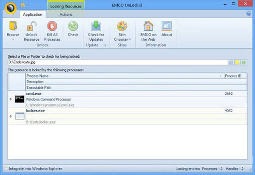
Task: Select the locker.exe window icon
Action: (x=20, y=116)
